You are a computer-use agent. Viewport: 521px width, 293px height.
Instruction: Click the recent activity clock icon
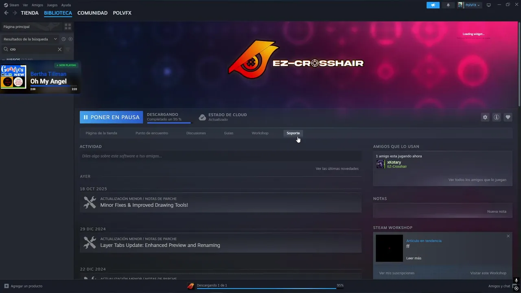pos(63,39)
